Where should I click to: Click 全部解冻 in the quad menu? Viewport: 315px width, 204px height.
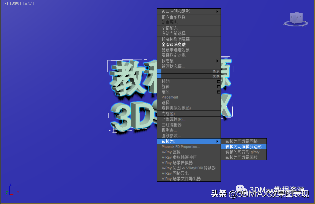coord(189,28)
